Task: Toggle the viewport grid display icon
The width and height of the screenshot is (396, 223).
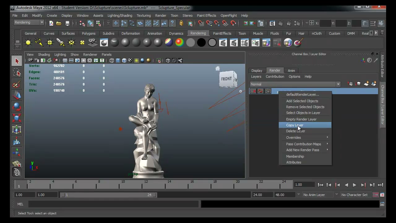Action: 65,61
